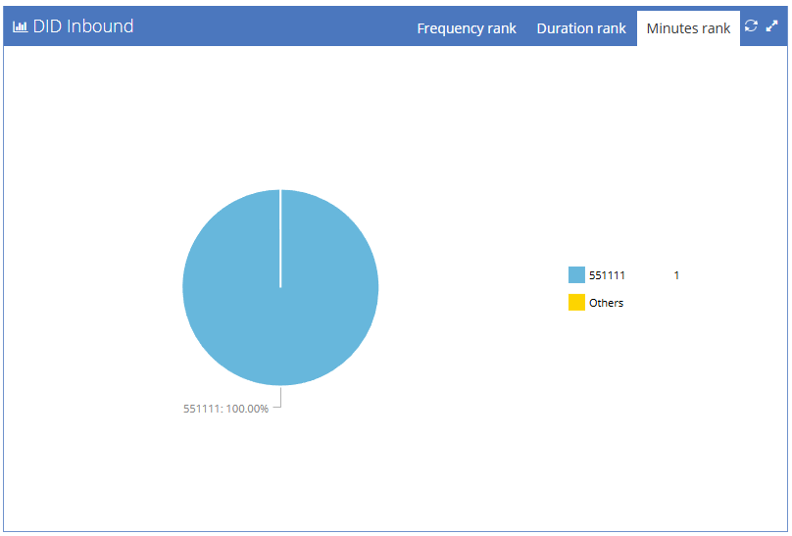The image size is (792, 536).
Task: Click the bar chart icon beside DID Inbound
Action: [x=20, y=26]
